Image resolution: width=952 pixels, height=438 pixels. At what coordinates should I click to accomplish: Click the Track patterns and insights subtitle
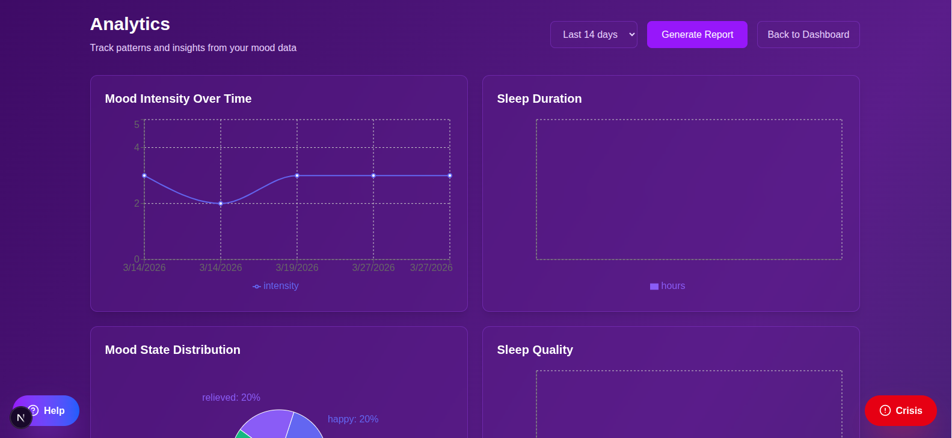coord(193,47)
